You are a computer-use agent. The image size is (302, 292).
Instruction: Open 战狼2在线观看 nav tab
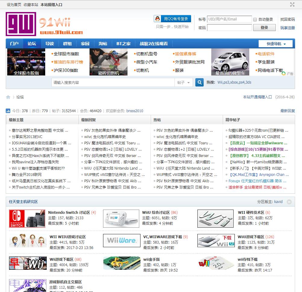coord(154,44)
